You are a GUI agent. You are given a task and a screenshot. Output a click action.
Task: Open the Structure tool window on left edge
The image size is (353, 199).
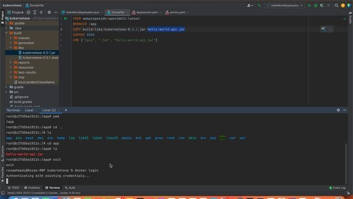pyautogui.click(x=2, y=154)
